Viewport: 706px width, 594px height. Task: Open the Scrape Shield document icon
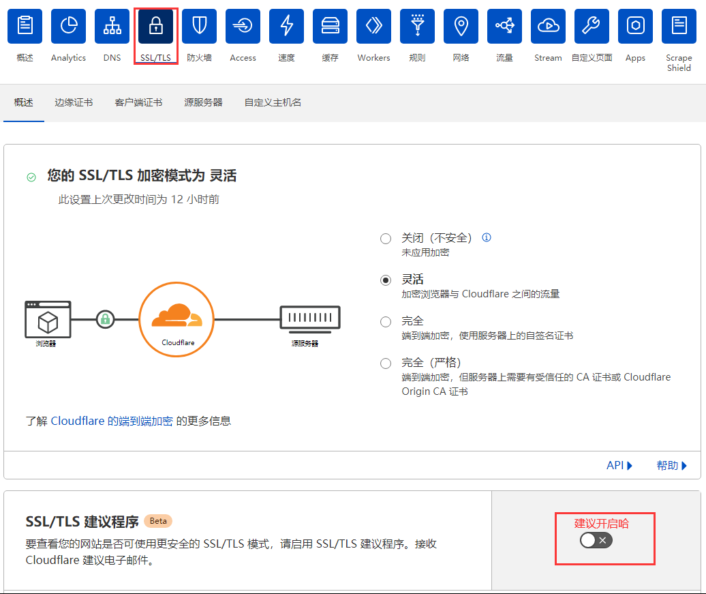[x=679, y=26]
